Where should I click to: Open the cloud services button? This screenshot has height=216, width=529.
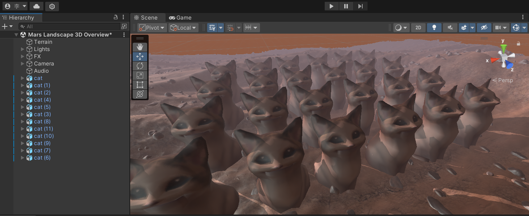36,6
